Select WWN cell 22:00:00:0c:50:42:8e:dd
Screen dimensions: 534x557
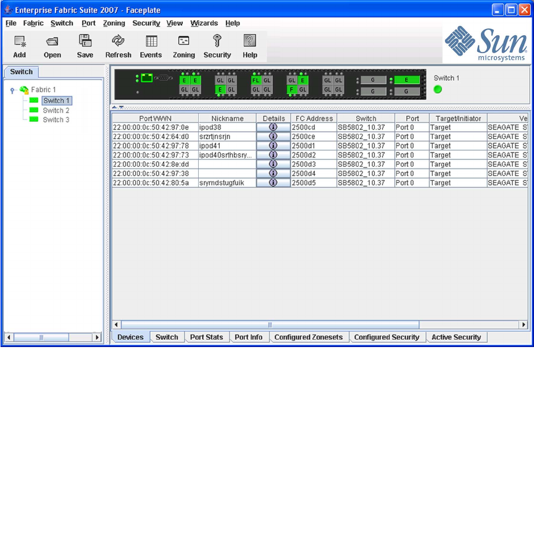[155, 164]
